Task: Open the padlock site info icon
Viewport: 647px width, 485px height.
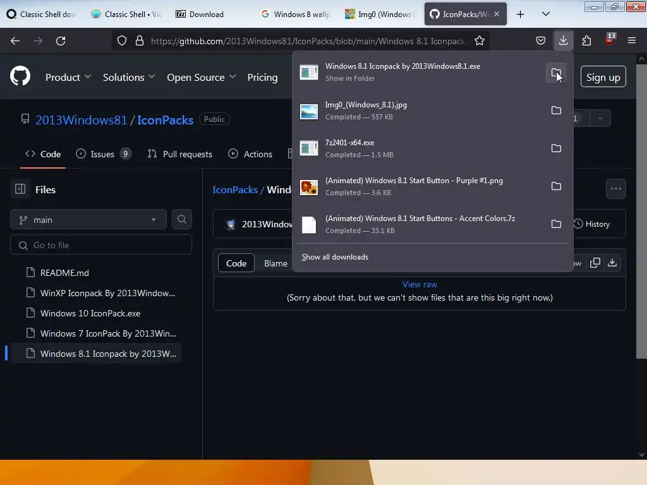Action: point(140,41)
